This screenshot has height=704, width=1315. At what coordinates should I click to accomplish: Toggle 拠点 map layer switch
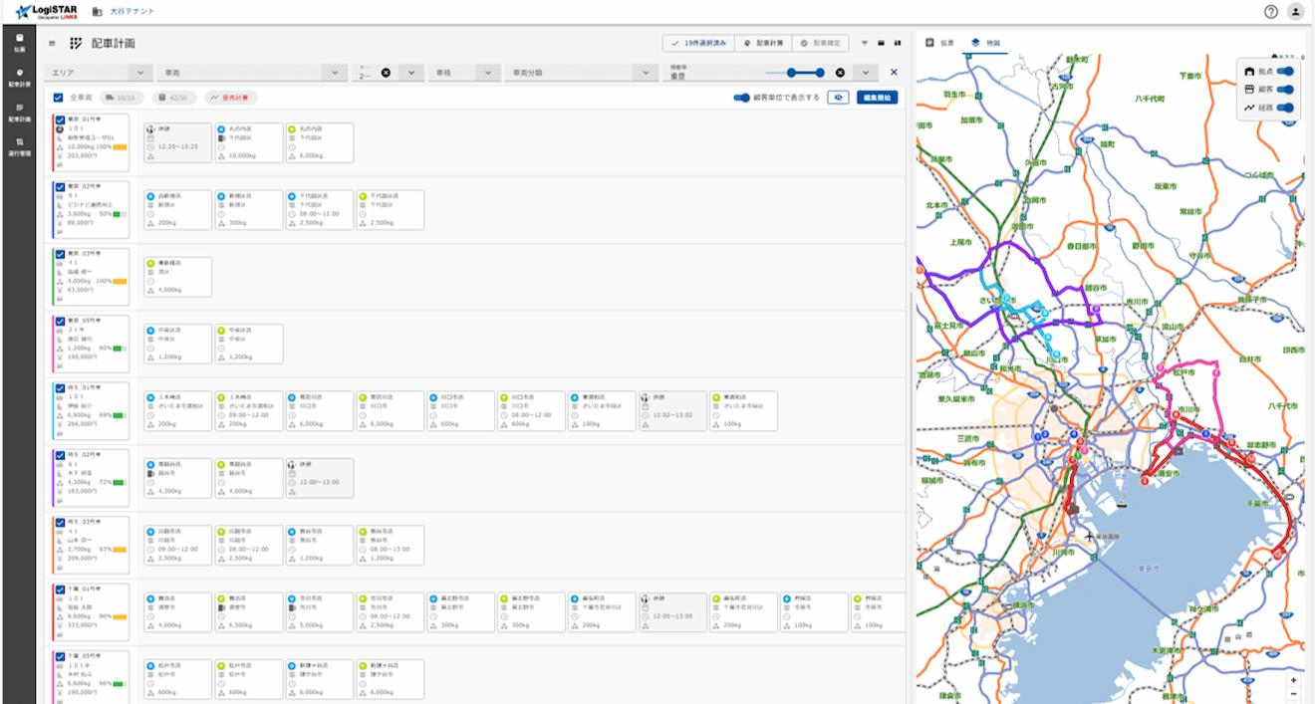(x=1285, y=72)
